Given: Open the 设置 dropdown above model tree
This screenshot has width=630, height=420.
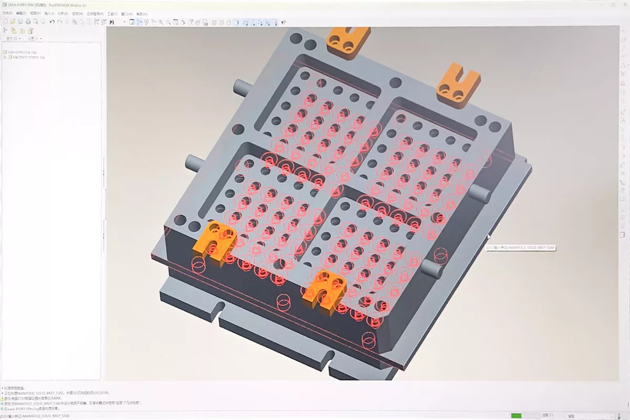Looking at the screenshot, I should (35, 39).
